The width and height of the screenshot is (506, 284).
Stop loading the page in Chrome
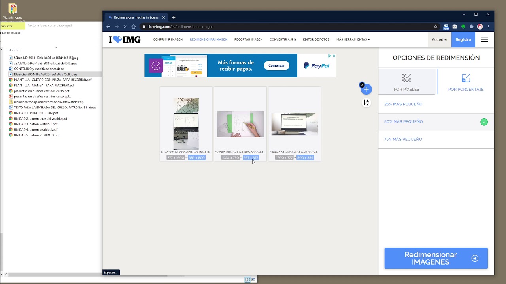[125, 27]
